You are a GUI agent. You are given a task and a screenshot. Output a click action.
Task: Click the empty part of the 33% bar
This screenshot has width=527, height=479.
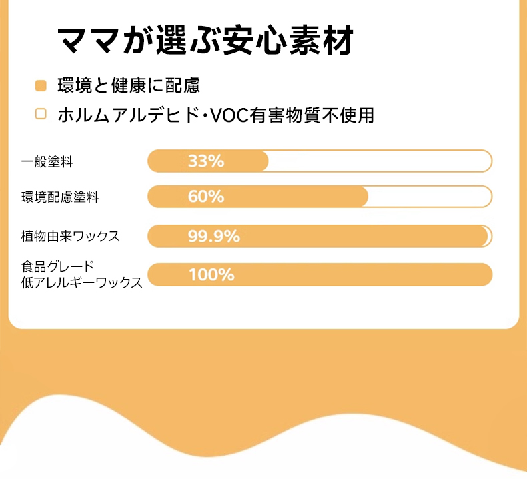point(380,161)
